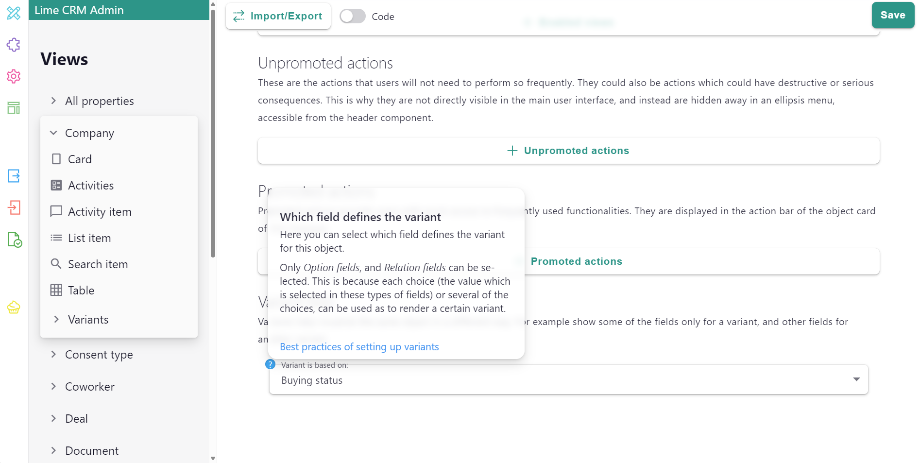The image size is (920, 463).
Task: Click the red import arrow icon
Action: (14, 208)
